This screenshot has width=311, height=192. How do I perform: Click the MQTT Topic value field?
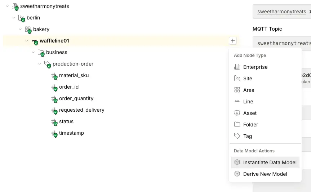coord(282,43)
